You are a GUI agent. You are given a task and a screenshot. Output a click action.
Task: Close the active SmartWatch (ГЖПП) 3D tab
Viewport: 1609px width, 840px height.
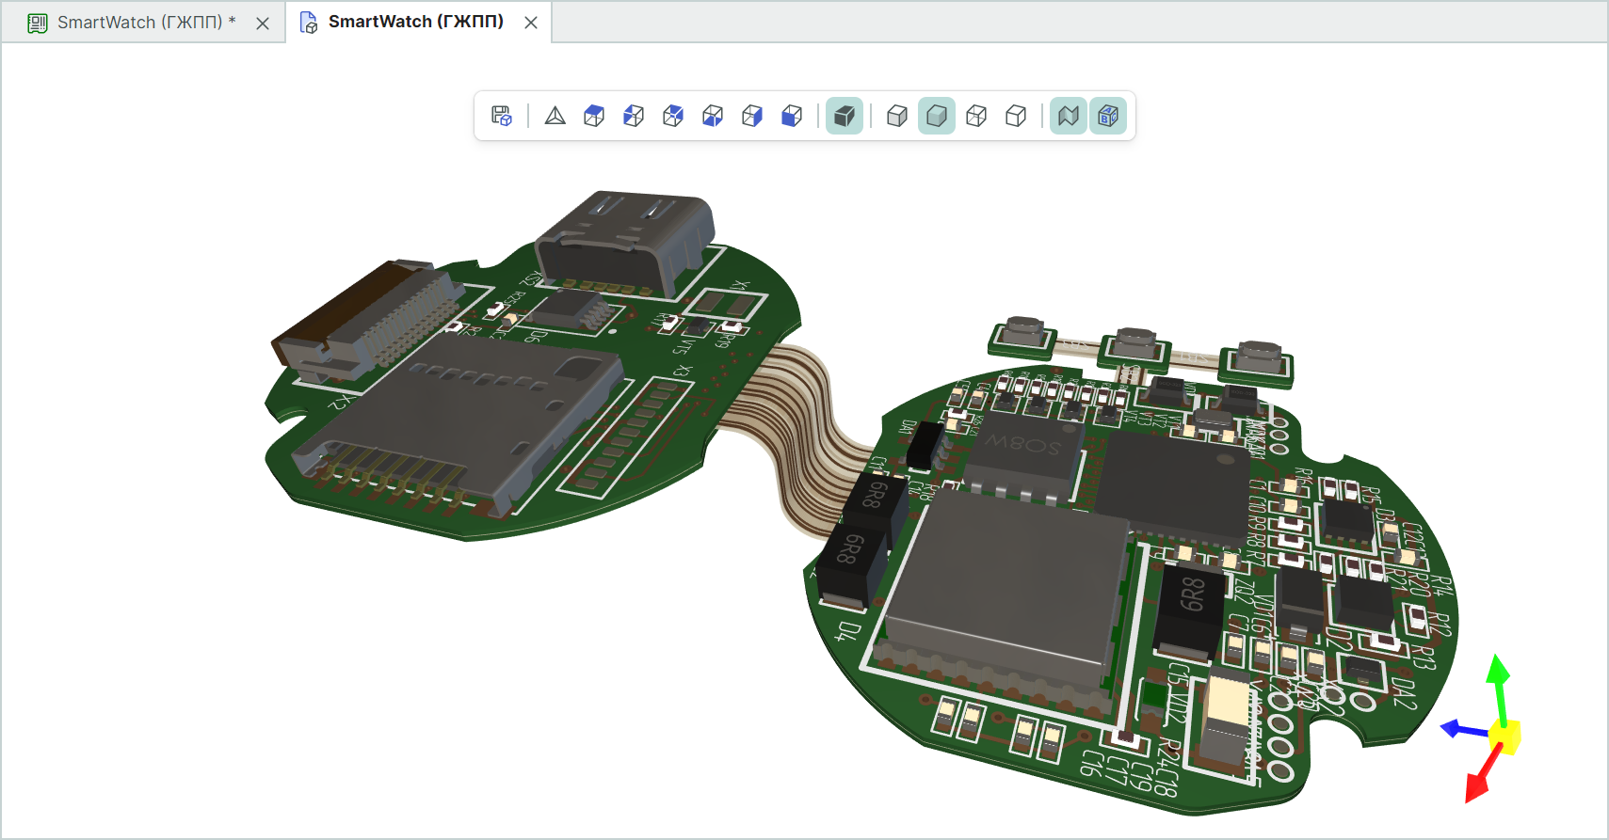(x=531, y=23)
